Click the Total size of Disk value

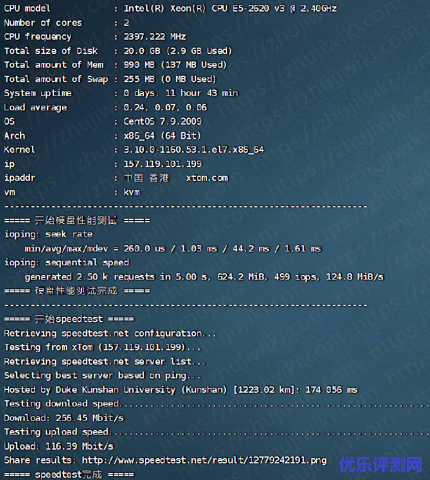coord(178,51)
